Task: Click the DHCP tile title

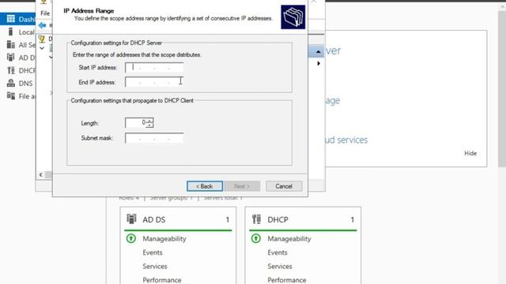Action: [x=278, y=219]
